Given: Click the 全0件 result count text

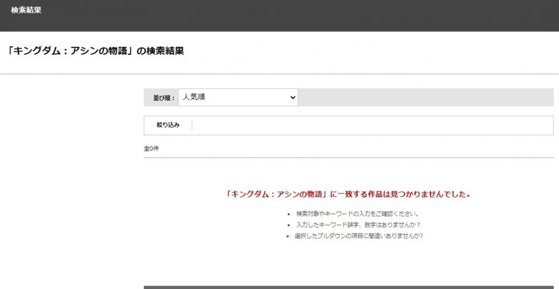Looking at the screenshot, I should click(x=151, y=149).
